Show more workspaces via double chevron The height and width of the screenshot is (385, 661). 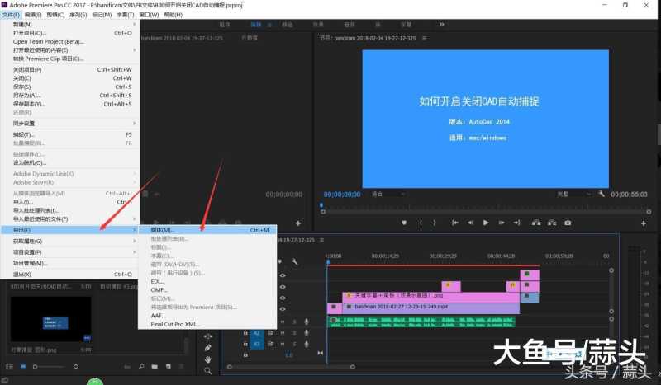click(441, 25)
